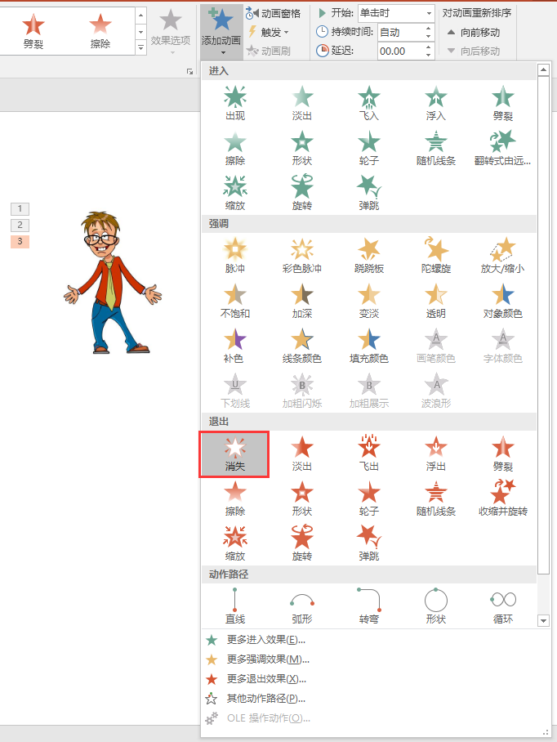
Task: Select the 陀螺旋 emphasis effect
Action: [x=436, y=255]
